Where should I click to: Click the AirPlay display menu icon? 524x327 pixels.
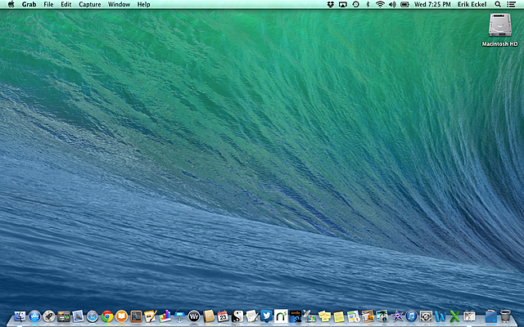[343, 4]
